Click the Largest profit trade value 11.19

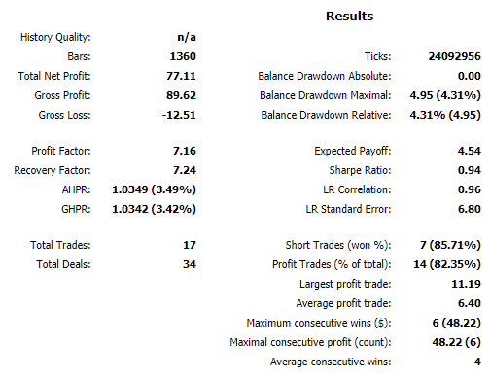pos(466,284)
